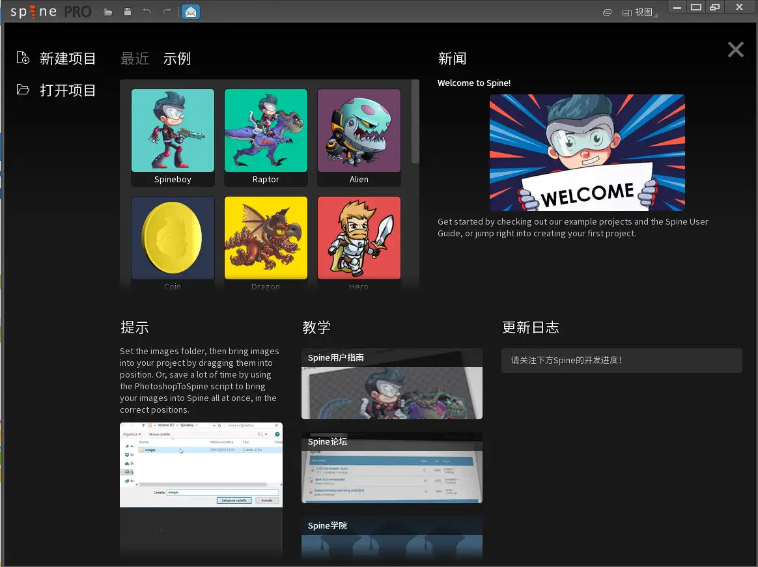
Task: Save project with the floppy disk icon
Action: click(x=128, y=12)
